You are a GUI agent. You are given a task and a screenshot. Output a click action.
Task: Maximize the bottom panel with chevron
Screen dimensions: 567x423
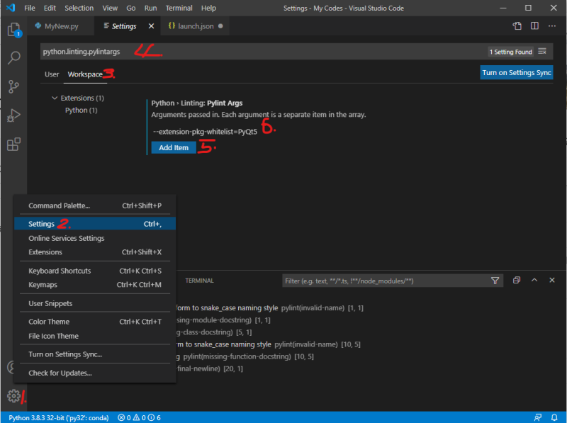(x=534, y=280)
